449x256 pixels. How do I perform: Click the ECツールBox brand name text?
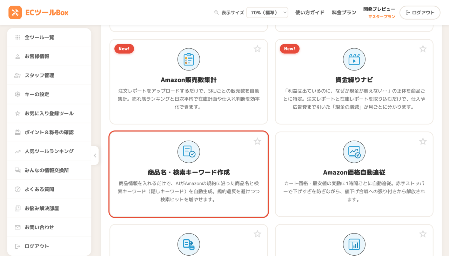(47, 13)
